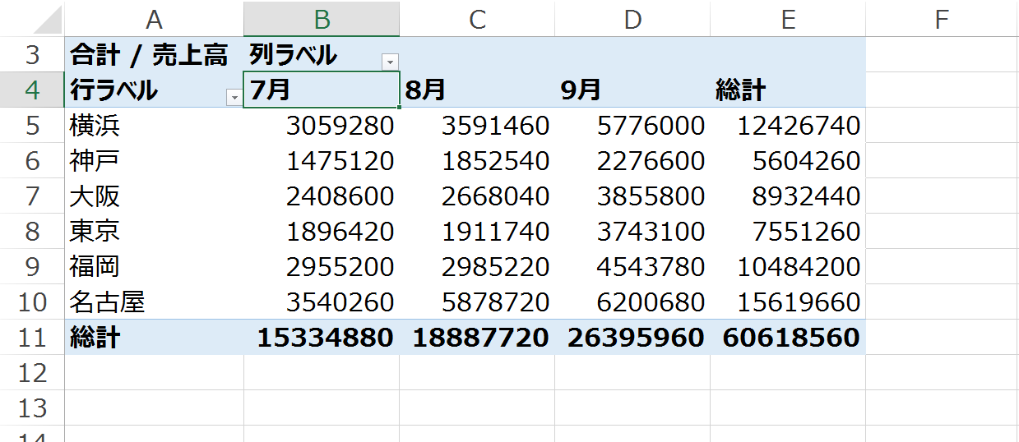
Task: Click cell with value 3855800
Action: 632,196
